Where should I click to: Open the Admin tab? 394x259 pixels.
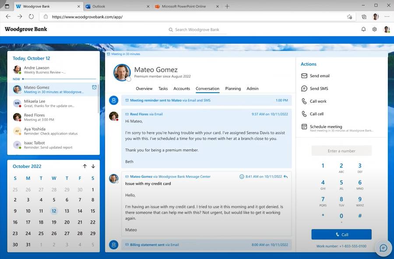pos(253,88)
